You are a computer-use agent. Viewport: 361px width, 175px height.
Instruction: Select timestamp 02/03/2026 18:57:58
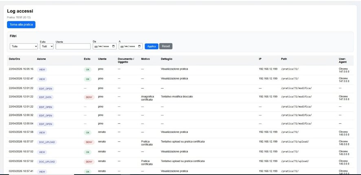coord(21,132)
